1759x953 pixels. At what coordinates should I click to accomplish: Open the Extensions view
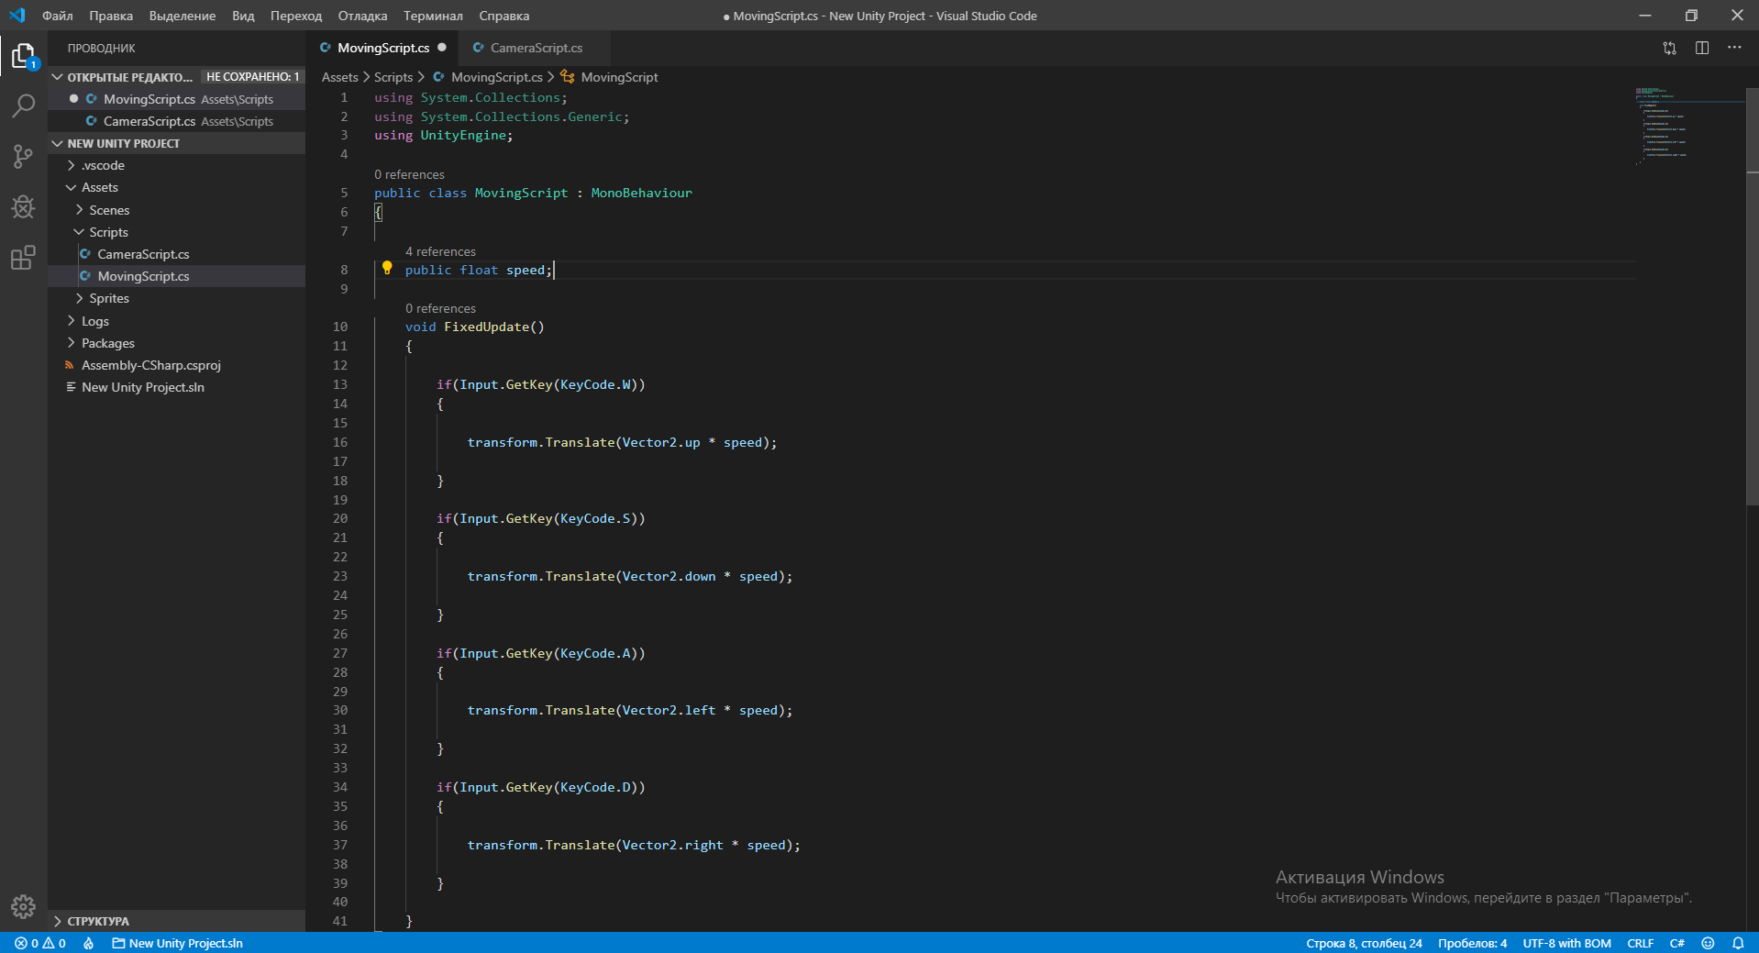pyautogui.click(x=23, y=258)
